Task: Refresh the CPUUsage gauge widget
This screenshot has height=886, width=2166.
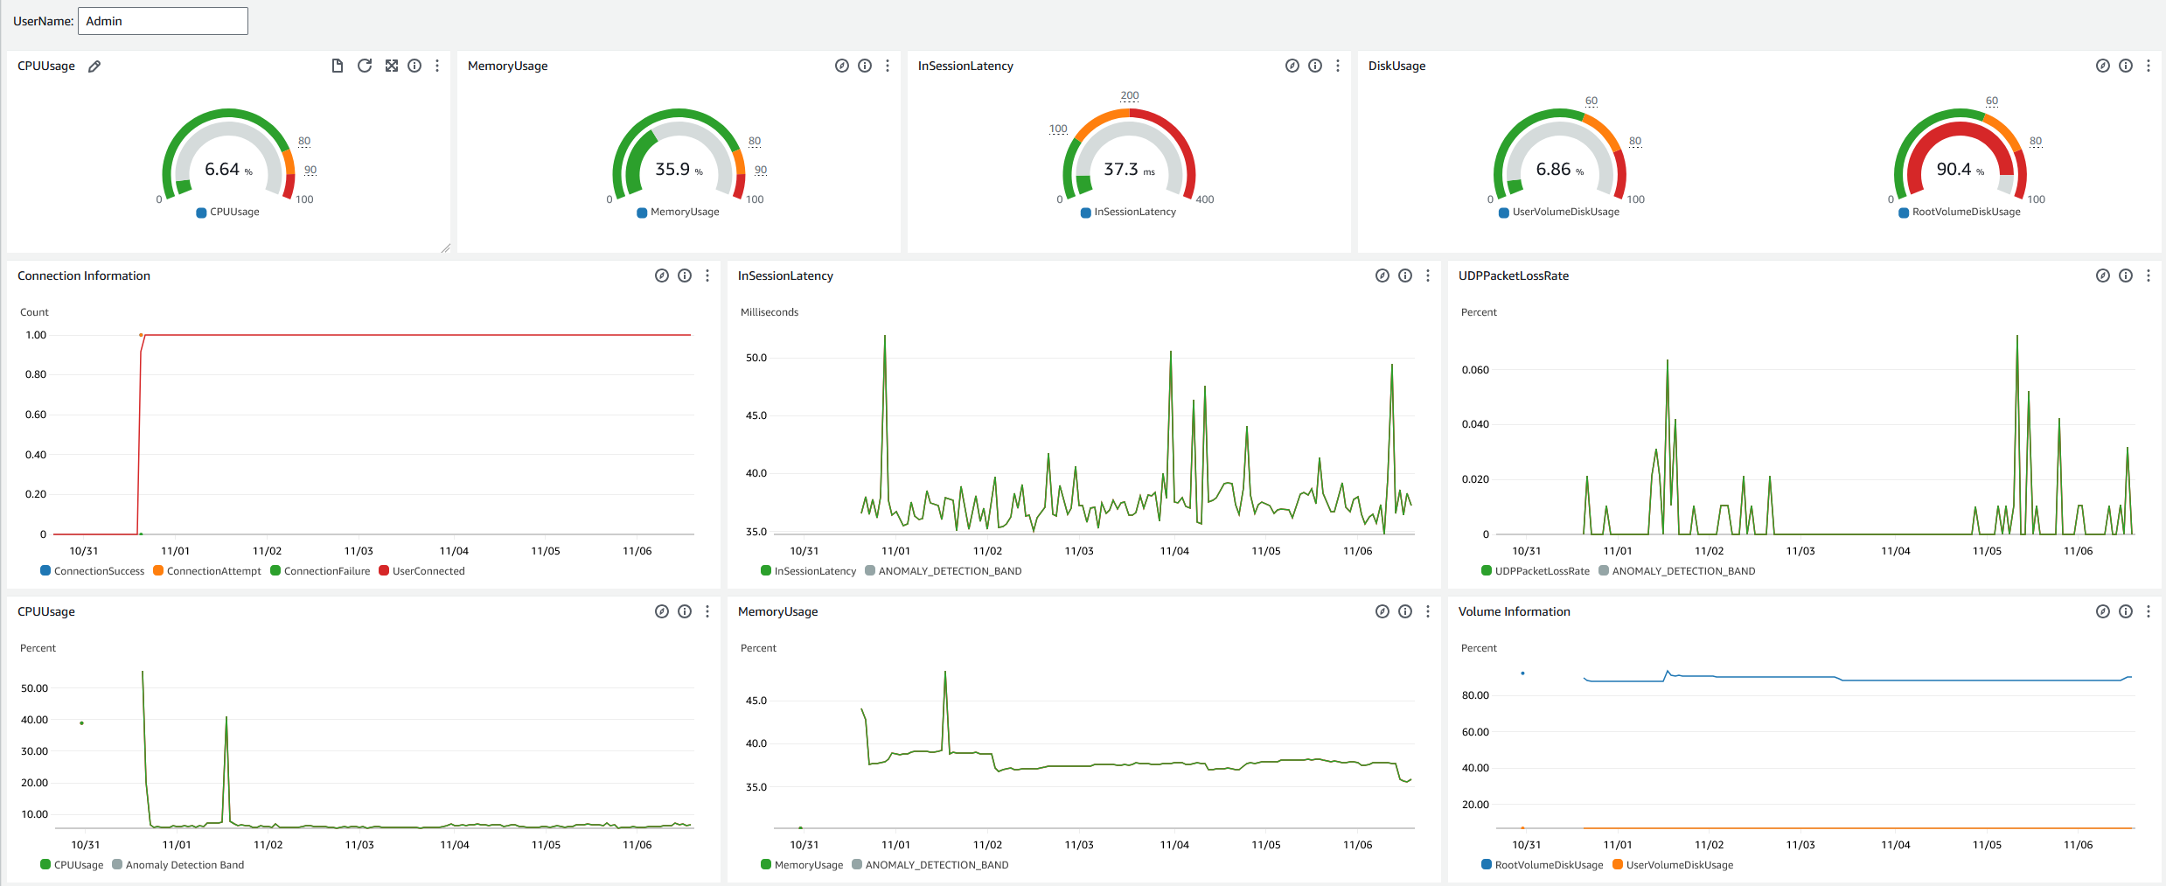Action: point(364,66)
